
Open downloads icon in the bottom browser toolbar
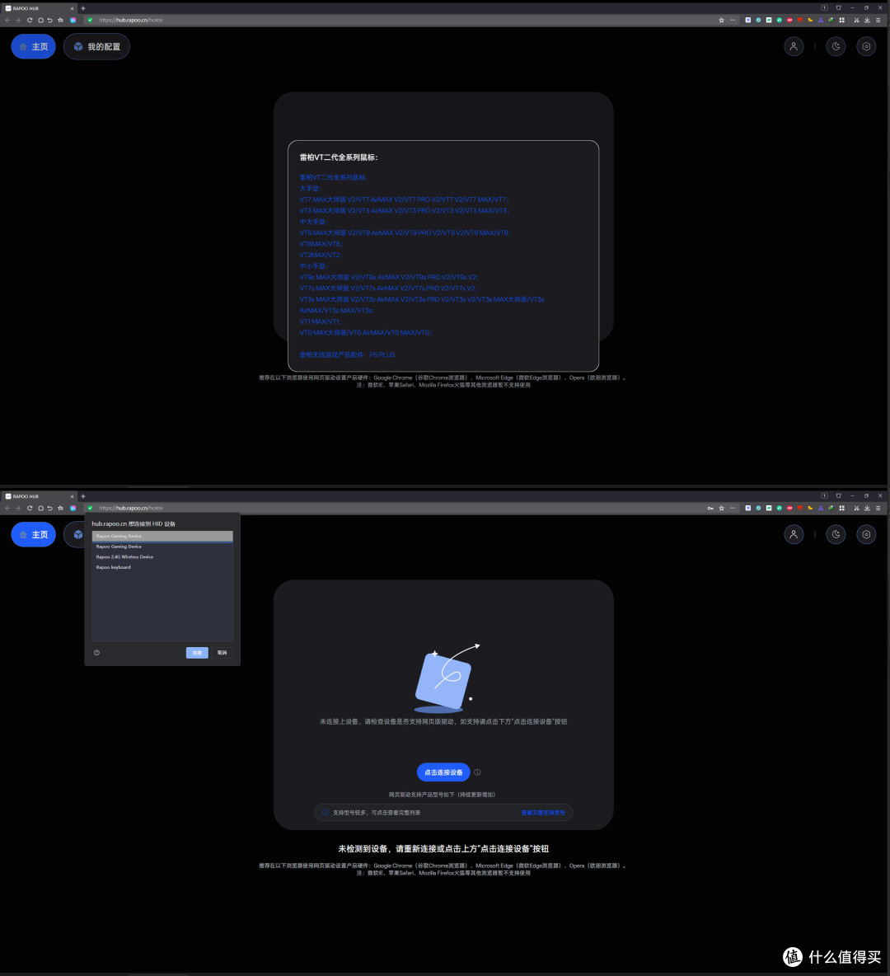867,508
